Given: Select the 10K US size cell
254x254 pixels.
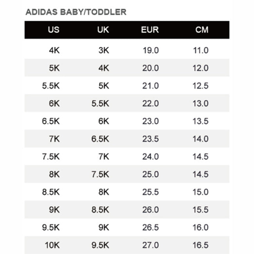Looking at the screenshot, I should click(x=52, y=245).
